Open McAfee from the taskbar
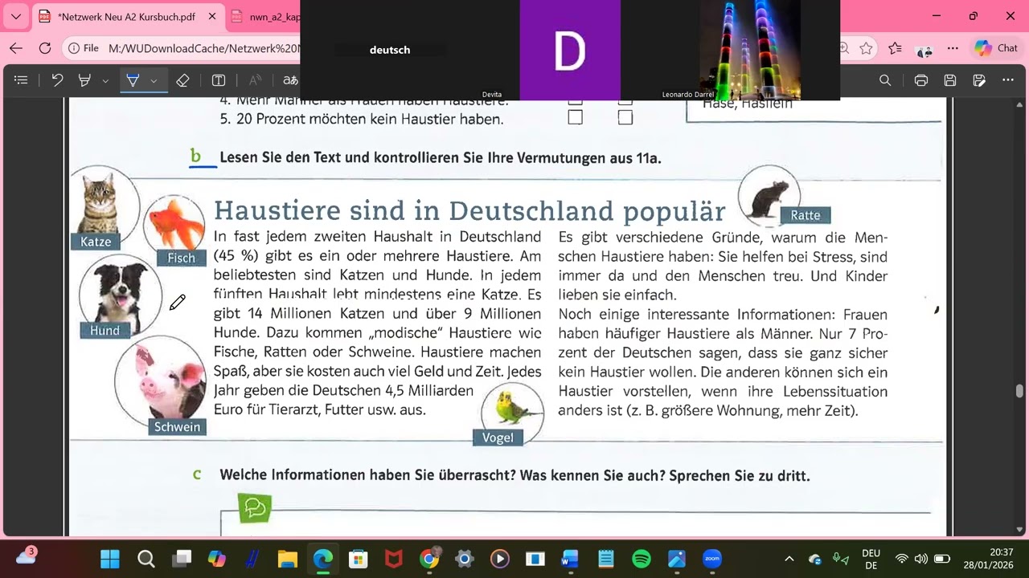 coord(393,559)
